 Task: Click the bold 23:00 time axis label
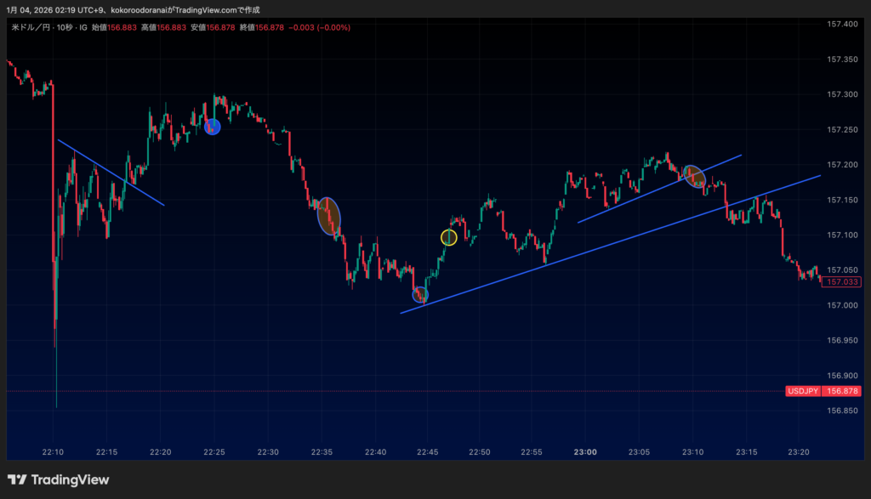tap(585, 451)
